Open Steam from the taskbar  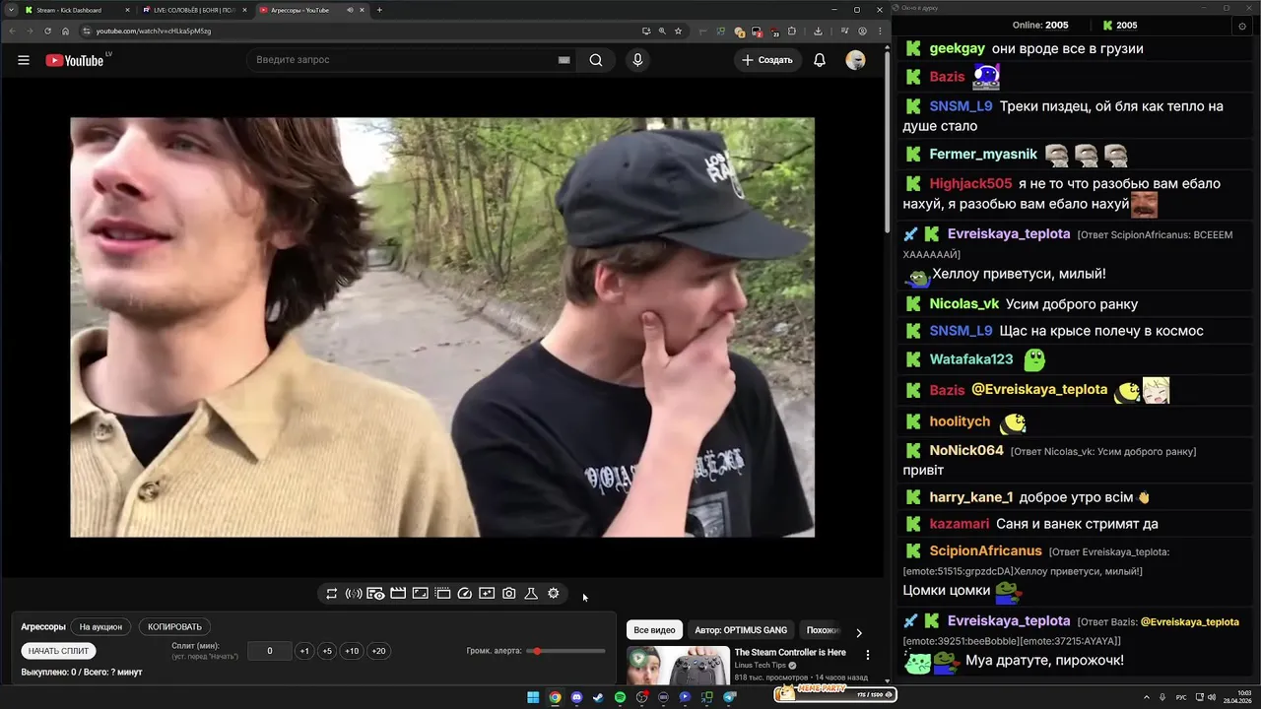598,697
